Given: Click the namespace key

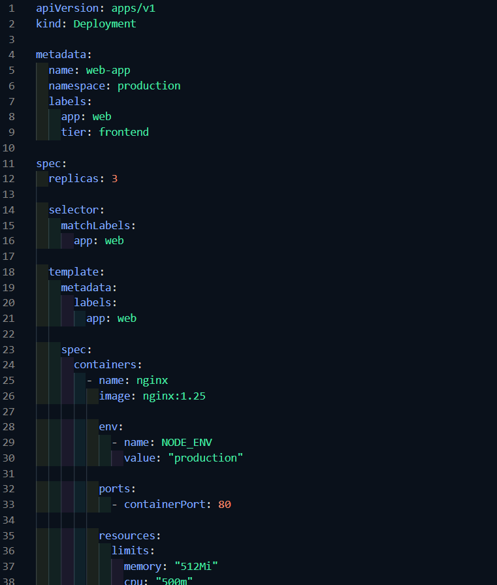Looking at the screenshot, I should [x=77, y=86].
